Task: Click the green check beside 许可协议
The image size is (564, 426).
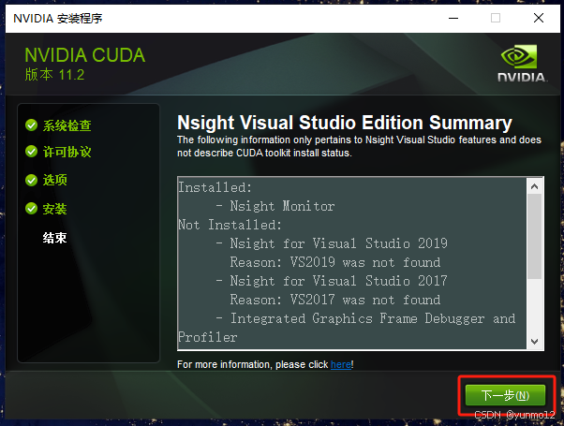Action: click(x=32, y=152)
